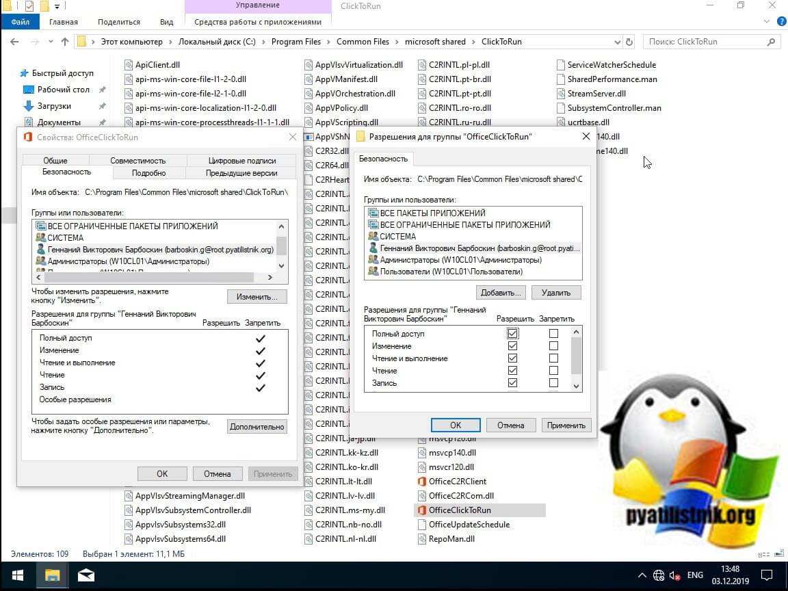Click the ApiClient.dll file icon
The image size is (788, 591).
coord(129,65)
